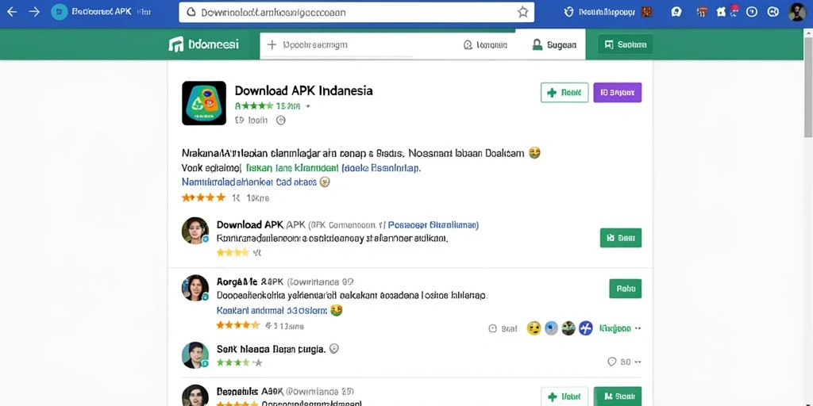Click the purple button beside '+ Rookt'
This screenshot has width=813, height=406.
pyautogui.click(x=617, y=93)
